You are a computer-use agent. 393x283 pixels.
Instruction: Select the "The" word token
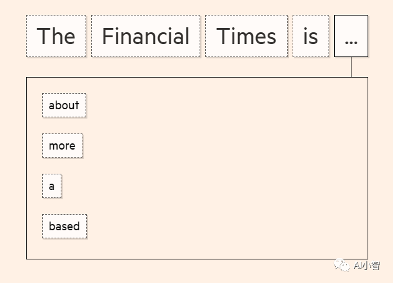(x=56, y=36)
